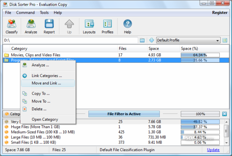The width and height of the screenshot is (232, 156).
Task: Choose Open Category in context menu
Action: pyautogui.click(x=48, y=119)
